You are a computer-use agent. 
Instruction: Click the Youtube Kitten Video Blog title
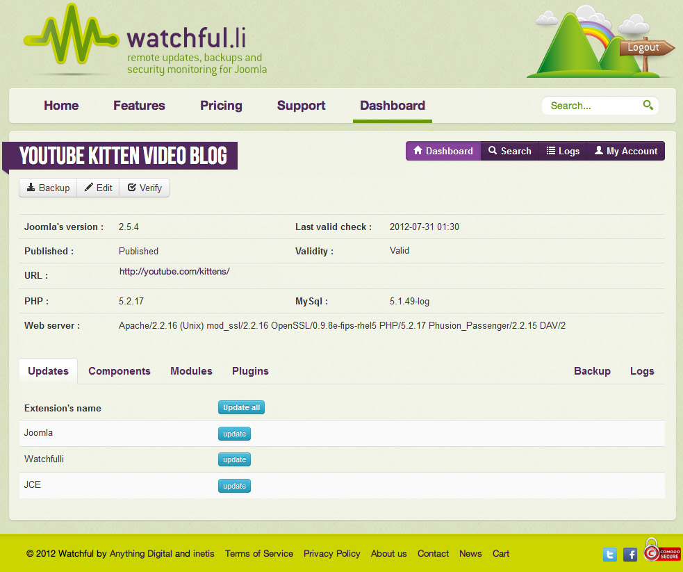(123, 156)
